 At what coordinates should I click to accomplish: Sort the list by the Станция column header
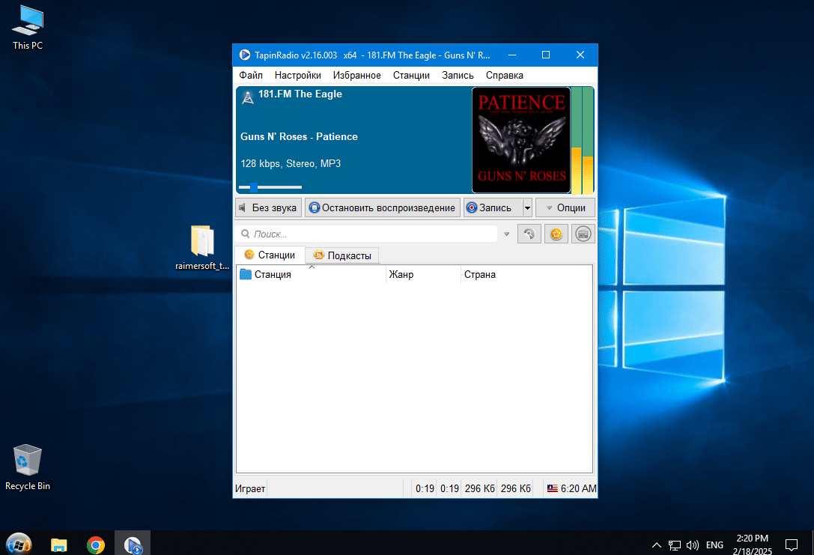coord(311,275)
